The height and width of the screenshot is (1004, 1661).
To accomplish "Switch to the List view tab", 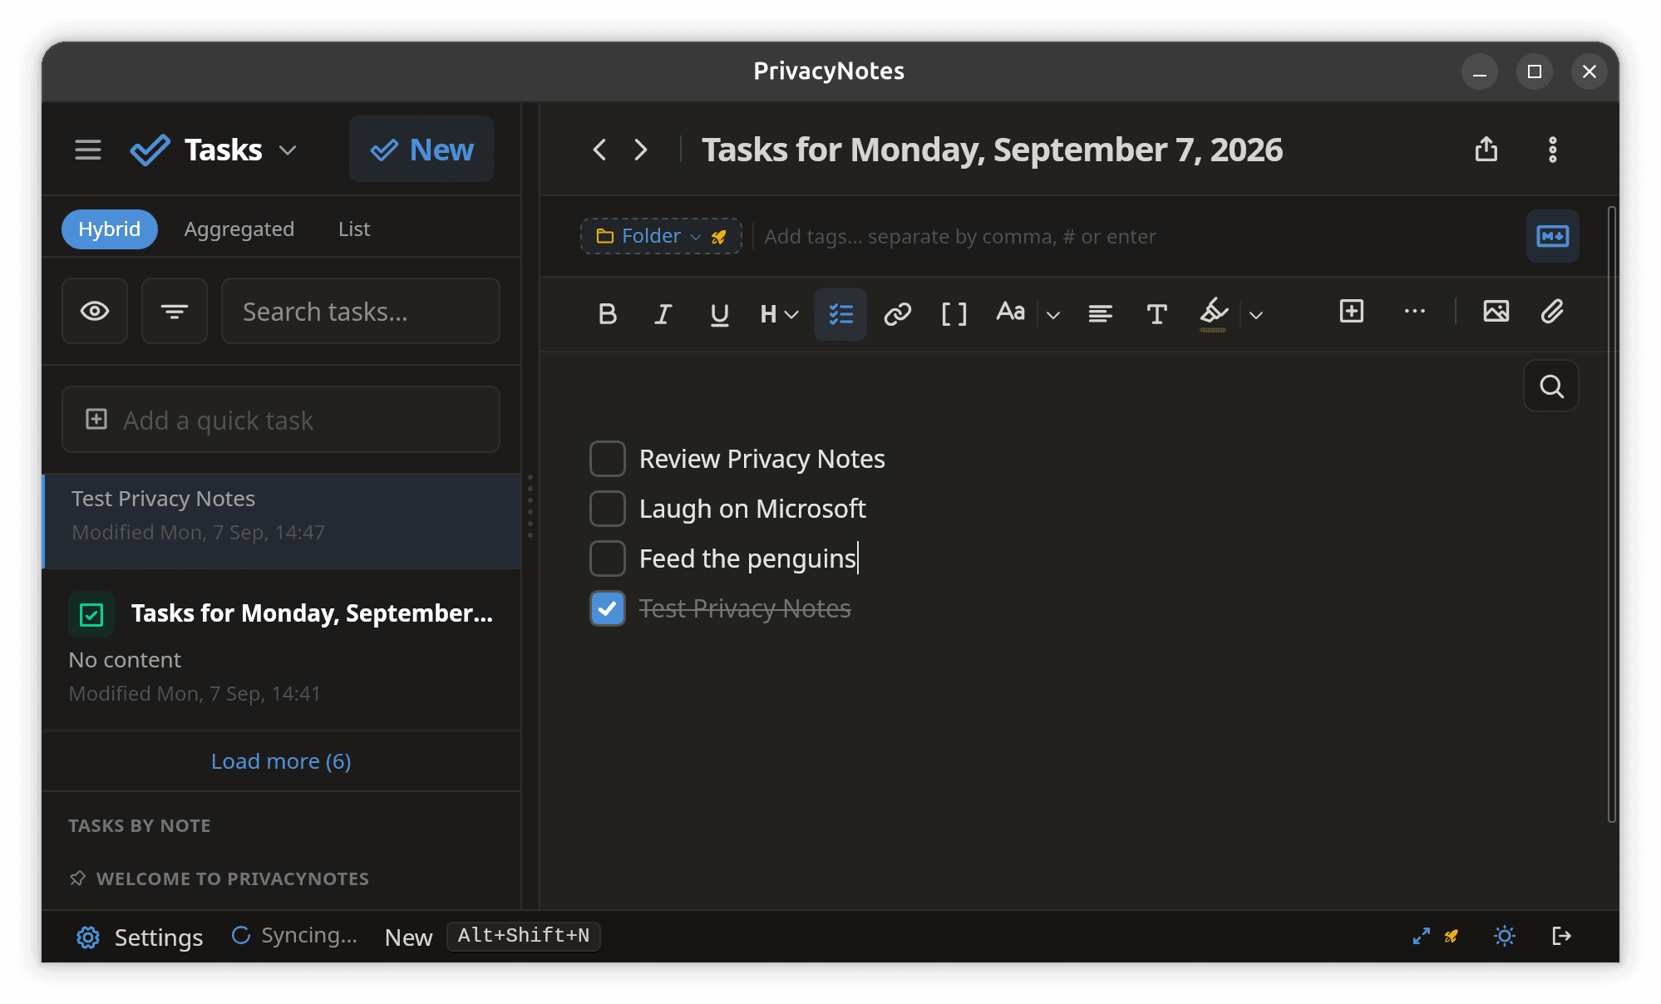I will click(x=354, y=229).
